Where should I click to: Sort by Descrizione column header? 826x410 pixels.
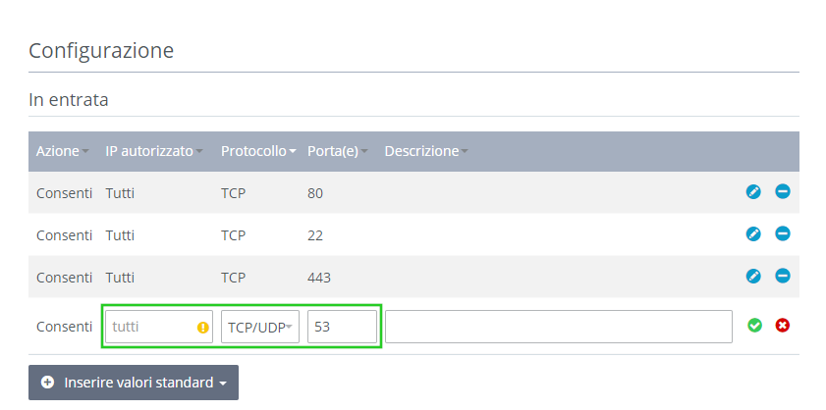(425, 152)
